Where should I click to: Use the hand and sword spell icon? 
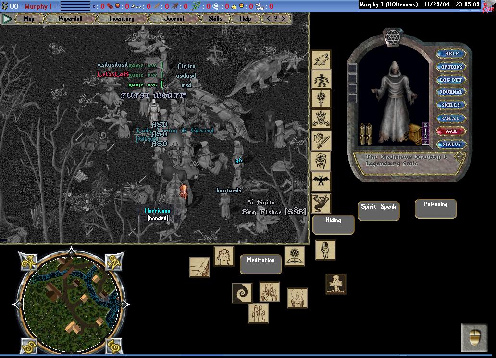click(321, 141)
